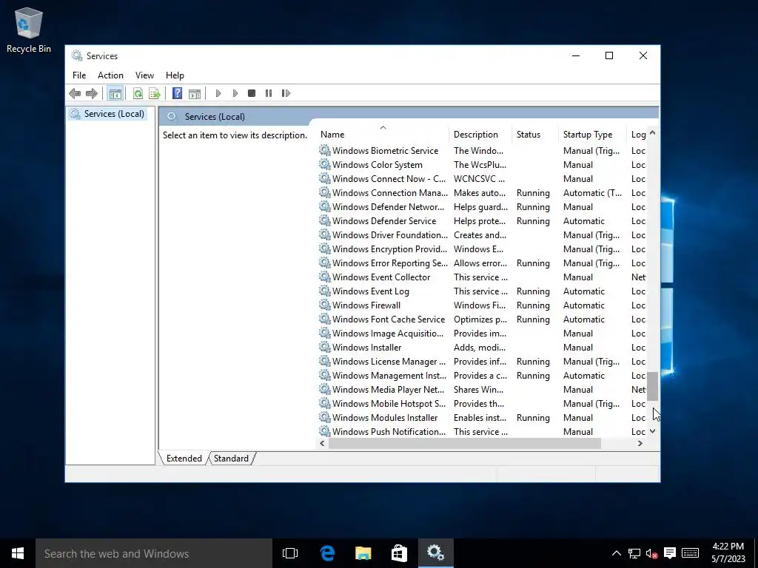
Task: Open the Store icon on the taskbar
Action: coord(399,553)
